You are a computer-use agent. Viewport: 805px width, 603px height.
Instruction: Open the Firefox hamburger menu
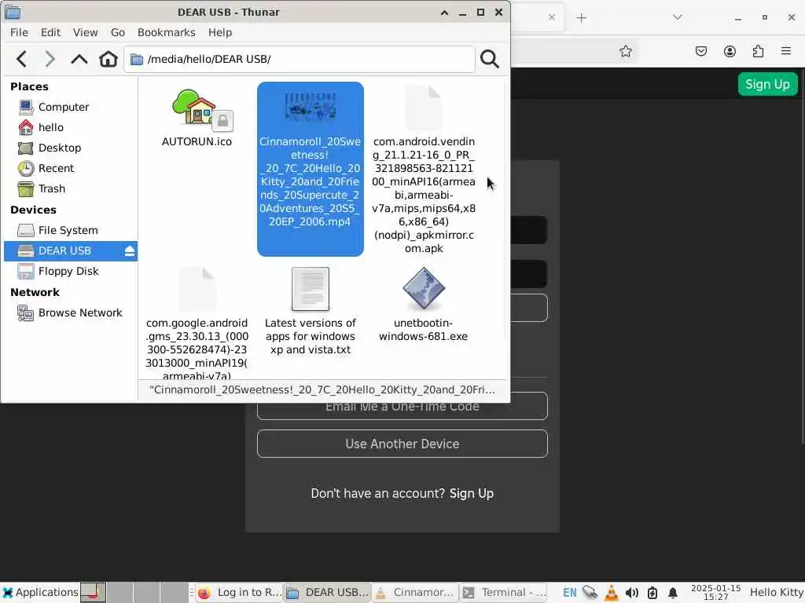pos(786,51)
